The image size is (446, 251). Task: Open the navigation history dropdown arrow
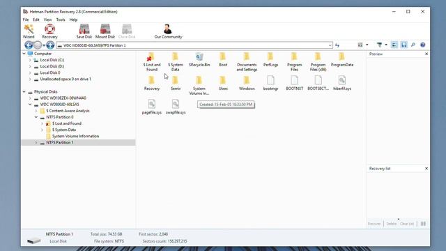(x=44, y=45)
